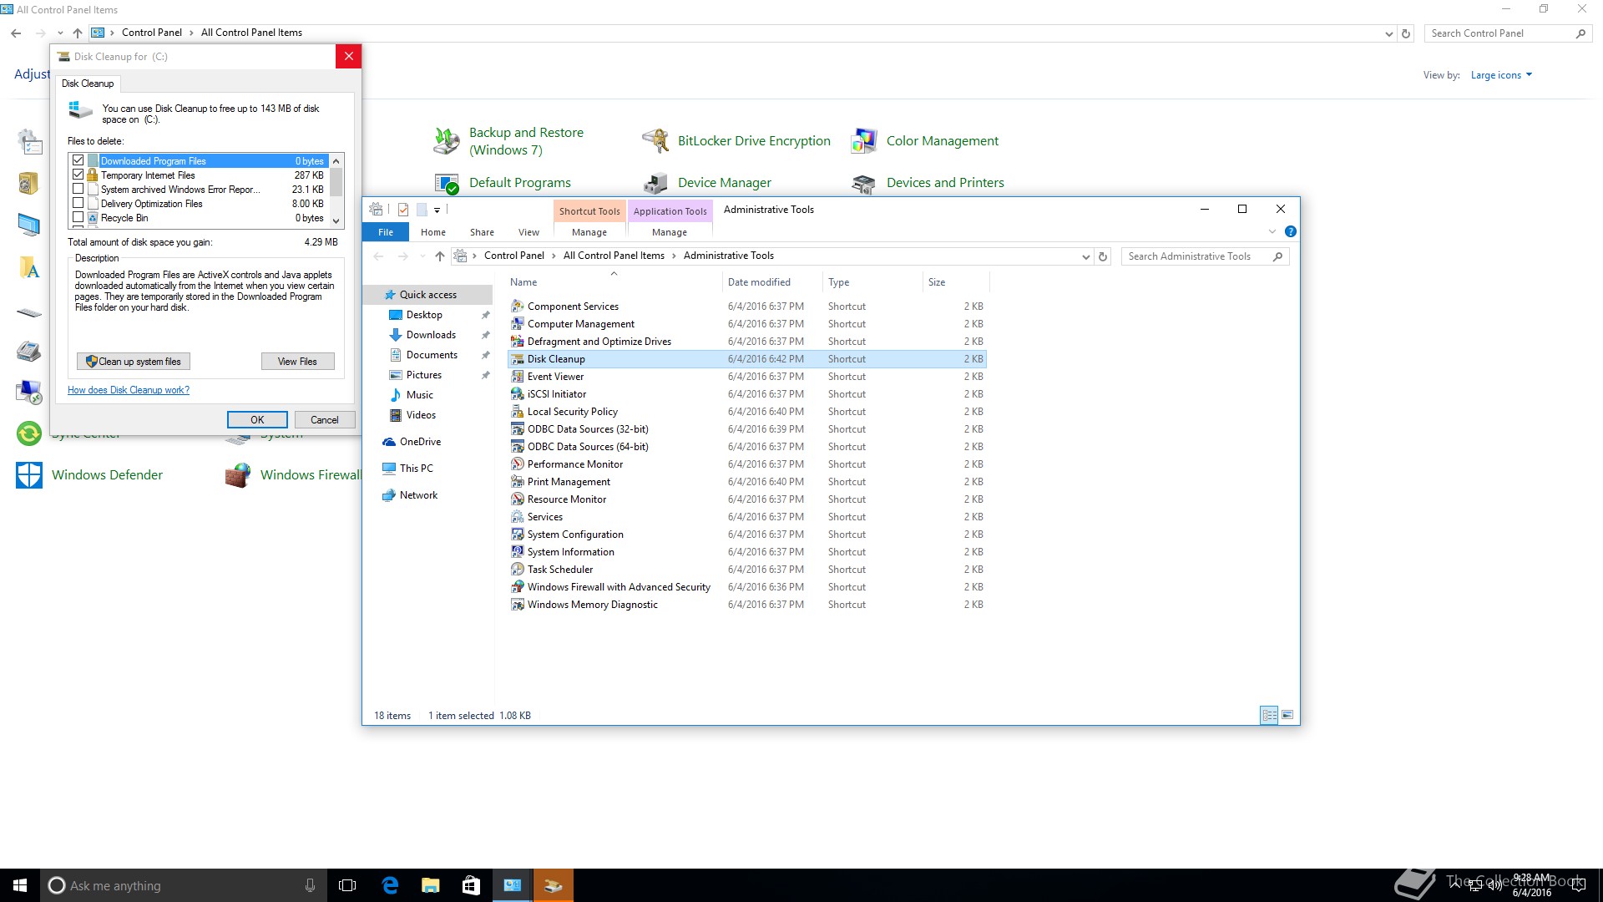1603x902 pixels.
Task: Open recent locations dropdown in Administrative Tools
Action: point(422,256)
